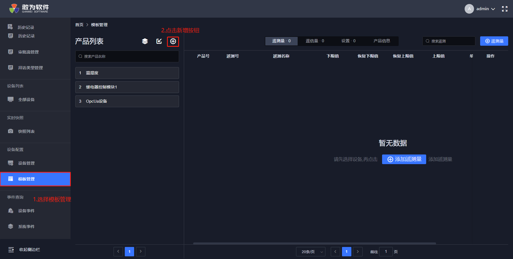Go to next page in product list pagination
Screen dimensions: 513x259
tap(141, 252)
